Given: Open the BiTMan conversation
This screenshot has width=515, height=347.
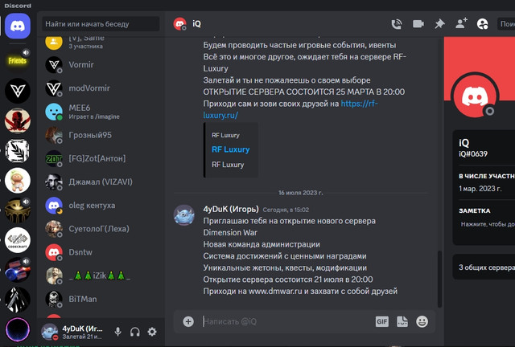Looking at the screenshot, I should point(102,299).
